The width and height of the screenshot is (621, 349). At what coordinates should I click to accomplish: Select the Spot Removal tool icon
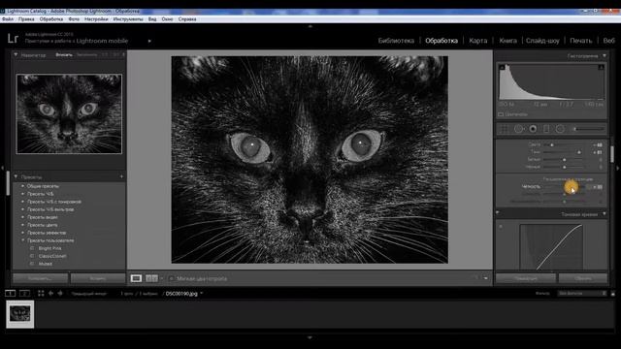tap(519, 129)
